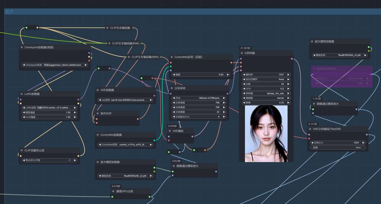
Task: Click the LoRA加载器 node collapse dot
Action: [x=22, y=94]
